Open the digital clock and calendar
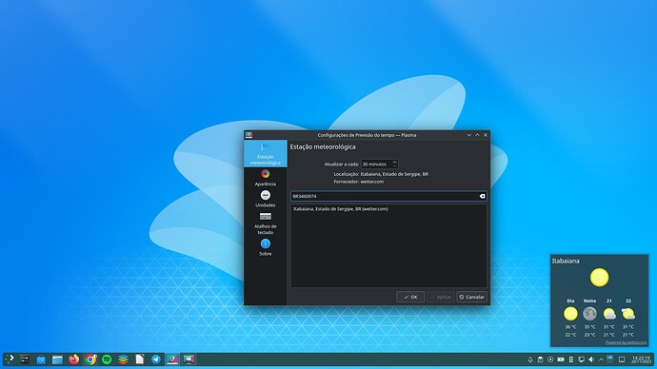 (x=642, y=359)
